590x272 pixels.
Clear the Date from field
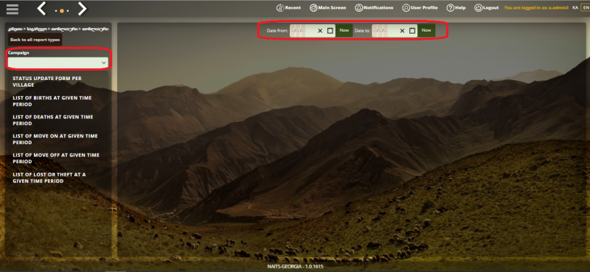[x=320, y=31]
